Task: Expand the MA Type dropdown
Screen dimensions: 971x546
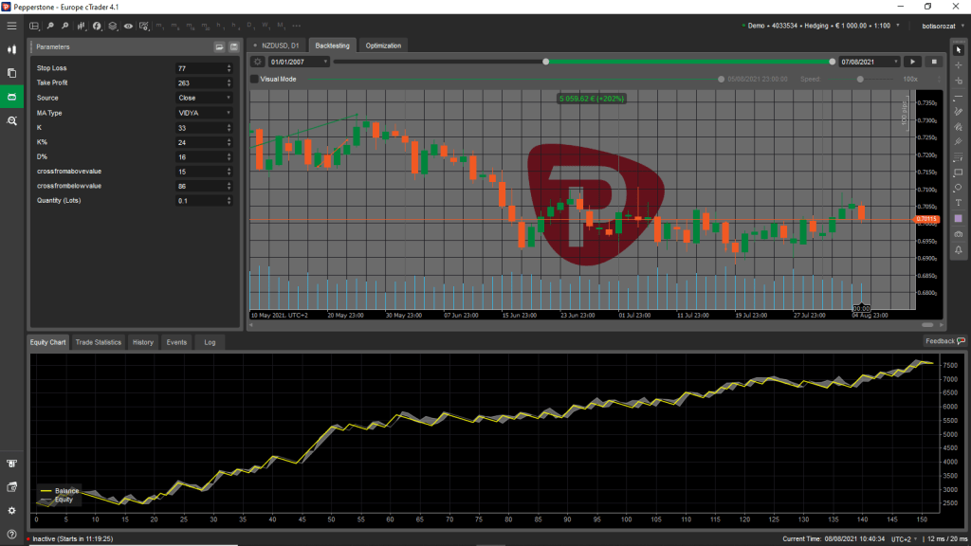Action: (x=204, y=112)
